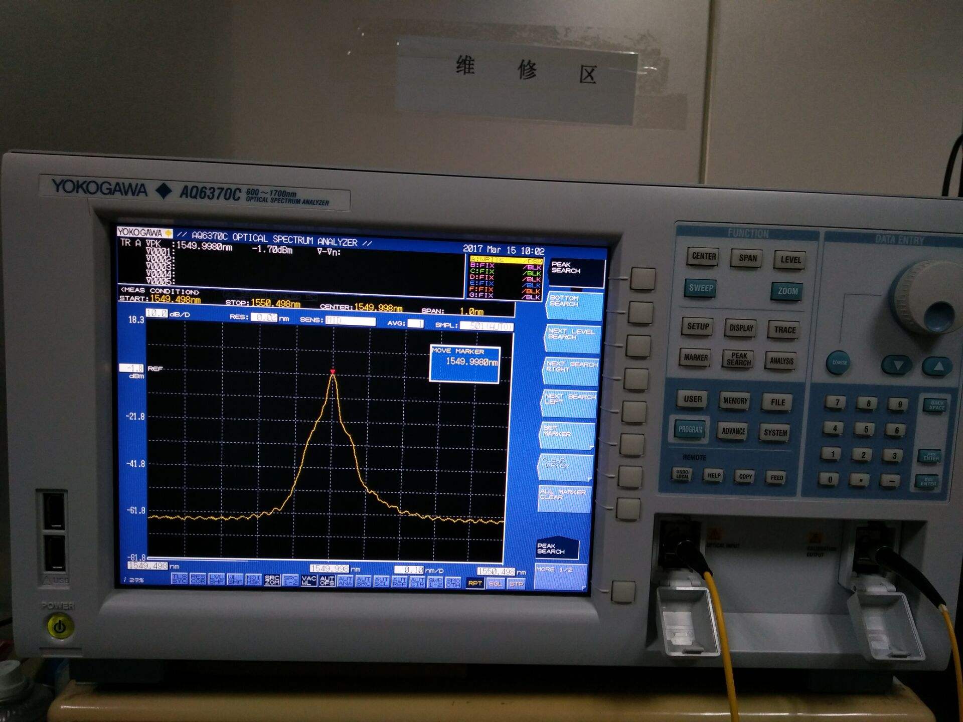Push the SETUP function key
The height and width of the screenshot is (722, 963).
tap(698, 327)
